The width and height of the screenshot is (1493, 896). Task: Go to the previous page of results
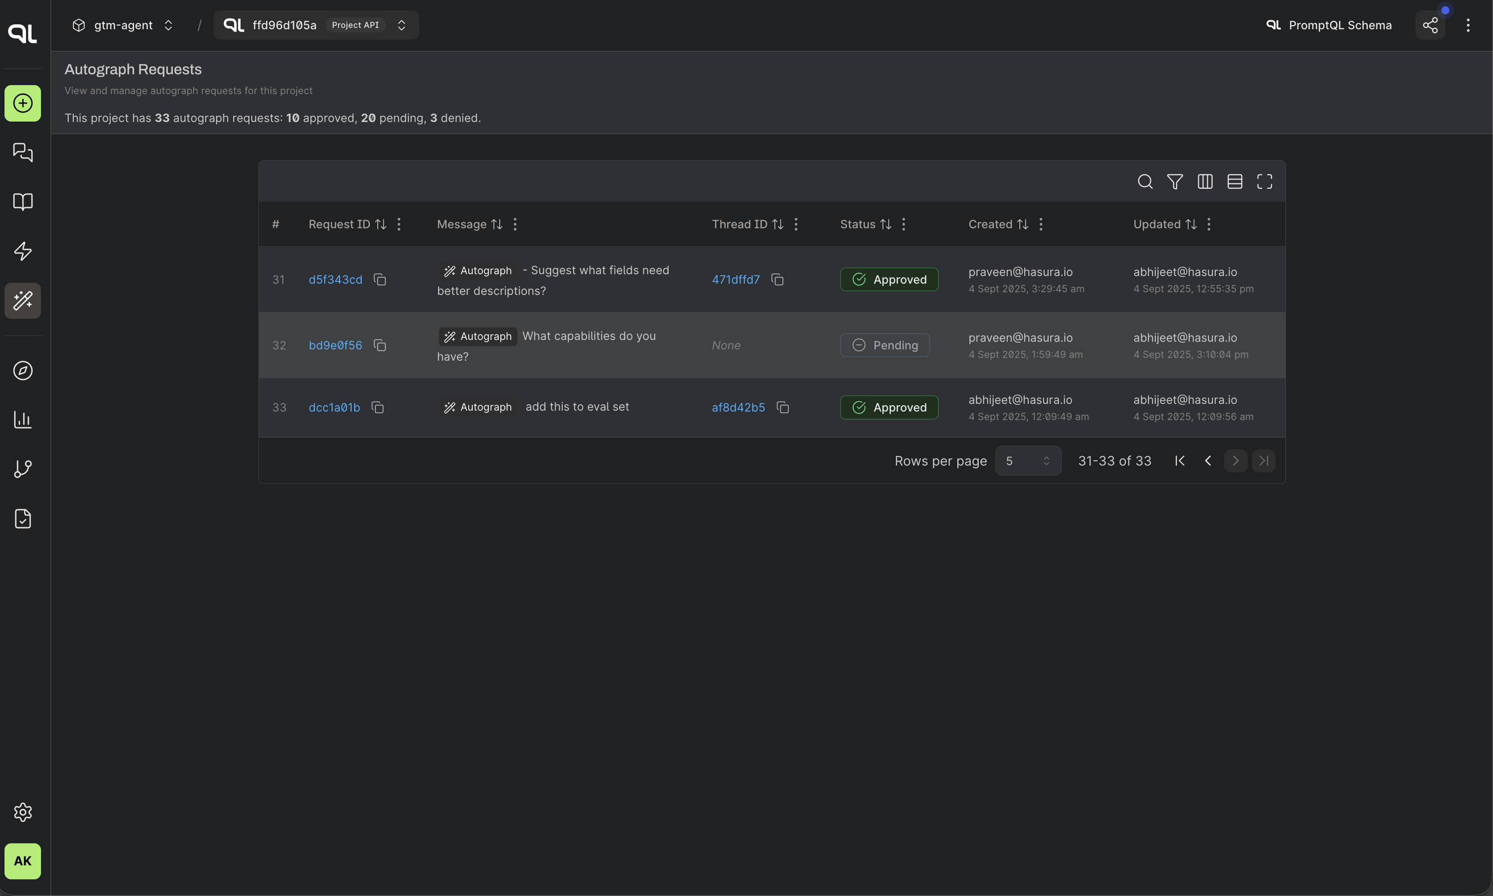pos(1208,461)
